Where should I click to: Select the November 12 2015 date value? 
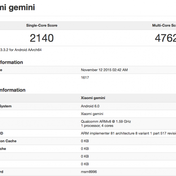[104, 70]
